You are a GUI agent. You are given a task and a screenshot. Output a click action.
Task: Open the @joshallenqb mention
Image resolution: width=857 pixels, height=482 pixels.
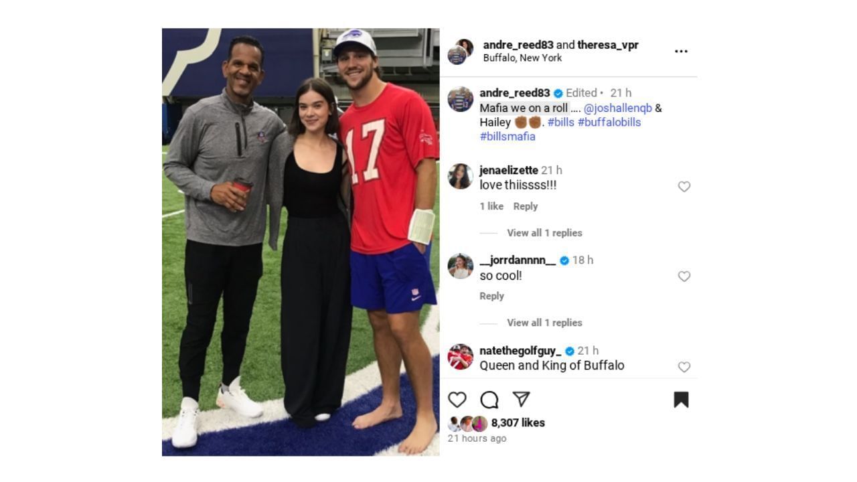coord(618,108)
